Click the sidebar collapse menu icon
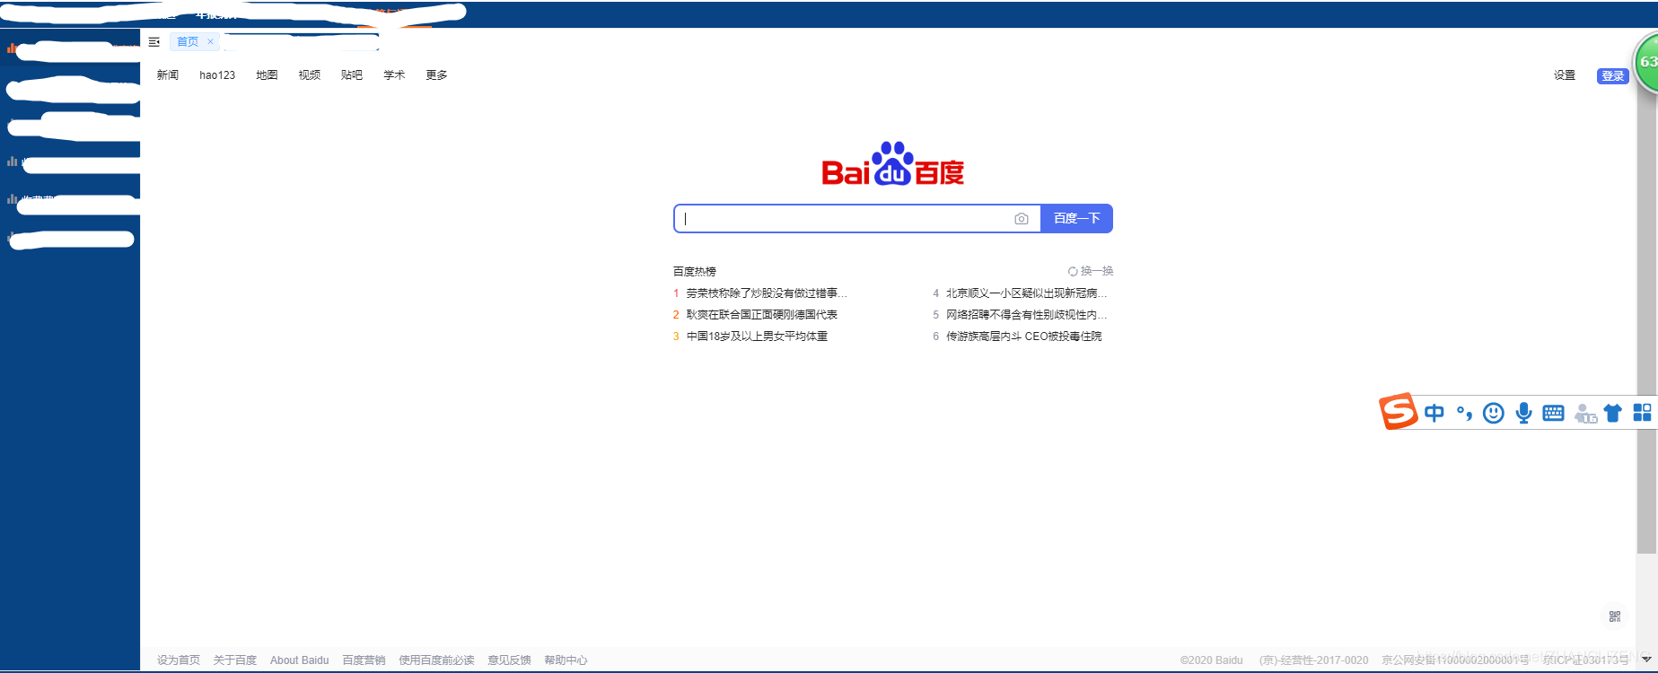The width and height of the screenshot is (1658, 673). [x=154, y=41]
